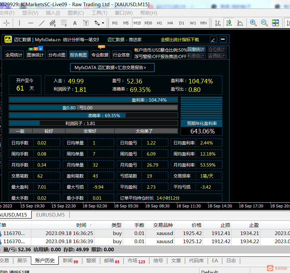The image size is (290, 273).
Task: Select the Equidistant Channel tool
Action: pos(53,23)
